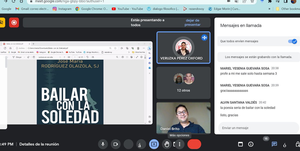Hang up with the red end-call button
300x151 pixels.
[194, 144]
